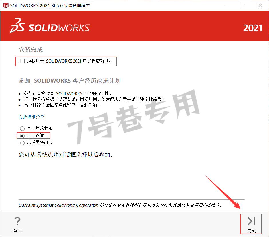Select the "是，我想参加" radio option
The height and width of the screenshot is (237, 269).
(22, 128)
